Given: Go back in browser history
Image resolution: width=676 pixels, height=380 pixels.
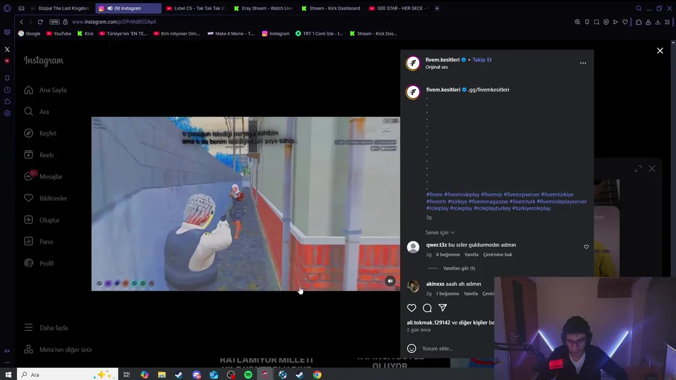Looking at the screenshot, I should pyautogui.click(x=21, y=22).
